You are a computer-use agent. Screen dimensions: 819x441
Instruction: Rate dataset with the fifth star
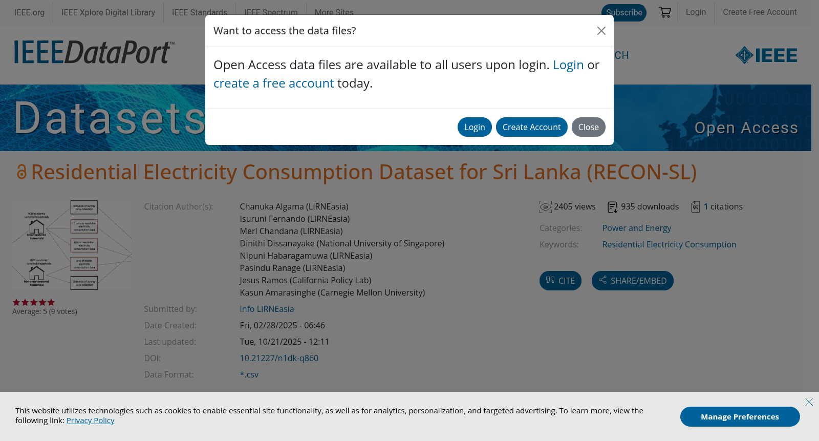51,302
